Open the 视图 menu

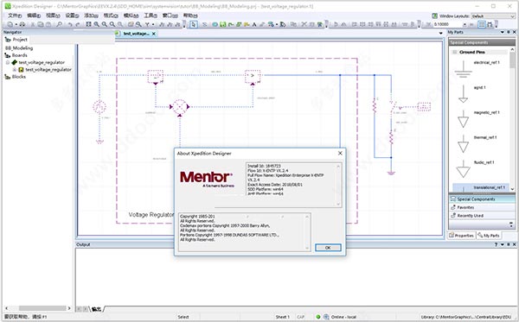click(x=53, y=16)
